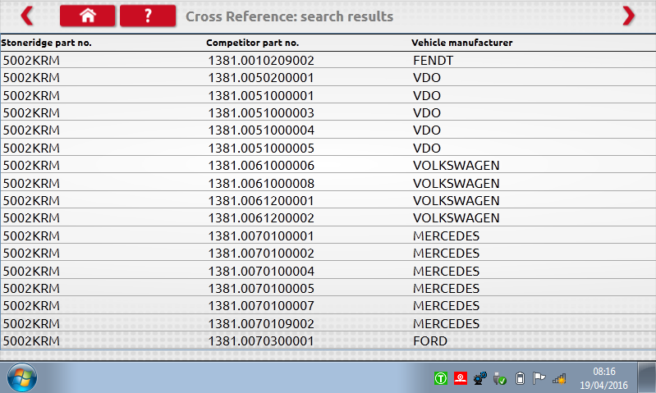656x393 pixels.
Task: Click VOLKSWAGEN in the 1381.0061000006 row
Action: [456, 166]
